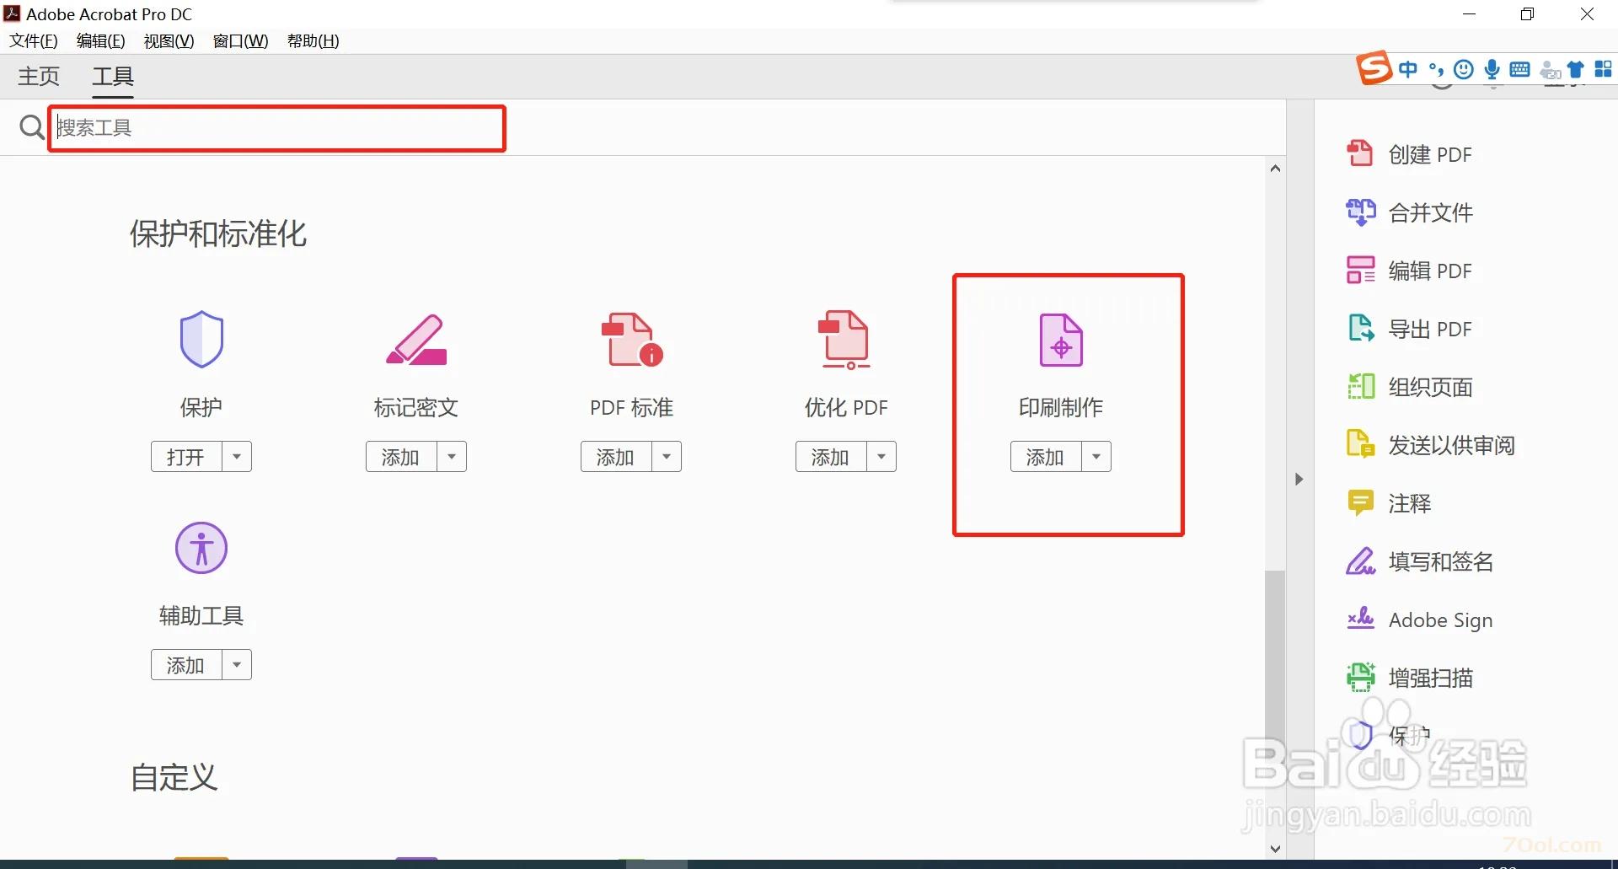Open the Sogou toolbox grid icon
This screenshot has height=869, width=1618.
point(1604,69)
